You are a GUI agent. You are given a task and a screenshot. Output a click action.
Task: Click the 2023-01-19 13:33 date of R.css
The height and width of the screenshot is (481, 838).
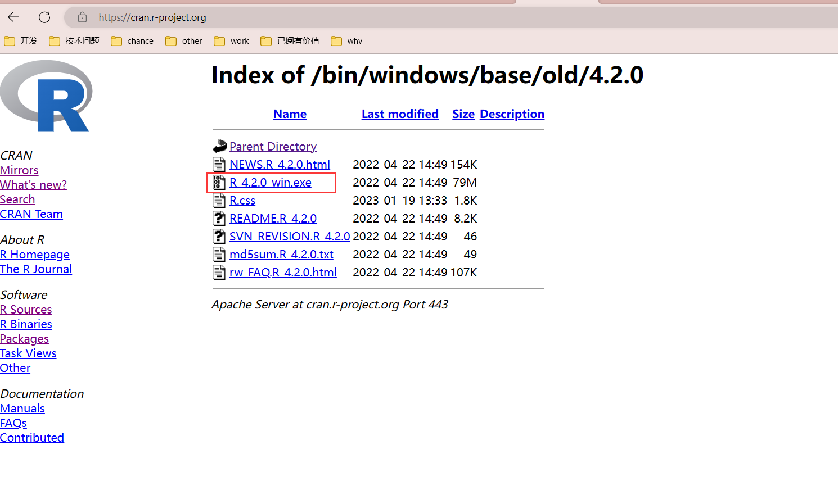400,201
